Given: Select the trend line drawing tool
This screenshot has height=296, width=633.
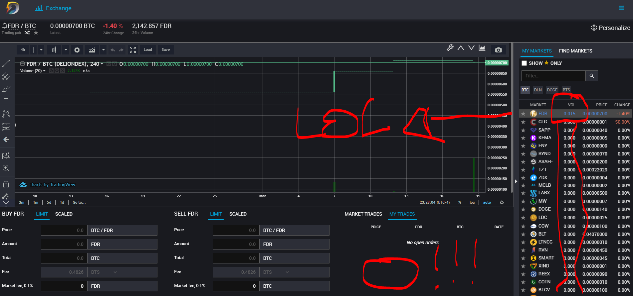Looking at the screenshot, I should point(6,63).
